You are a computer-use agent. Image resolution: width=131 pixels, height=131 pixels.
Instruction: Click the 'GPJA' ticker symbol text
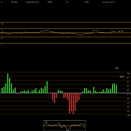click(x=87, y=2)
